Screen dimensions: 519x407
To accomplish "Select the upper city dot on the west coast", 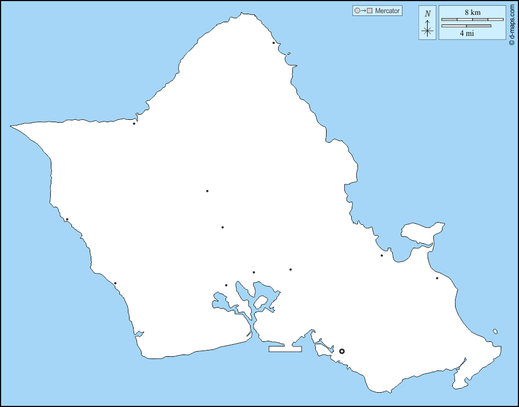I will point(67,219).
